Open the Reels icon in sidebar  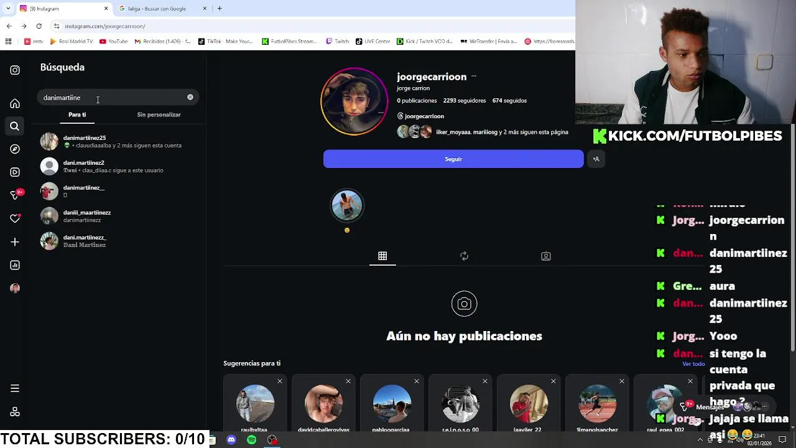pyautogui.click(x=15, y=172)
